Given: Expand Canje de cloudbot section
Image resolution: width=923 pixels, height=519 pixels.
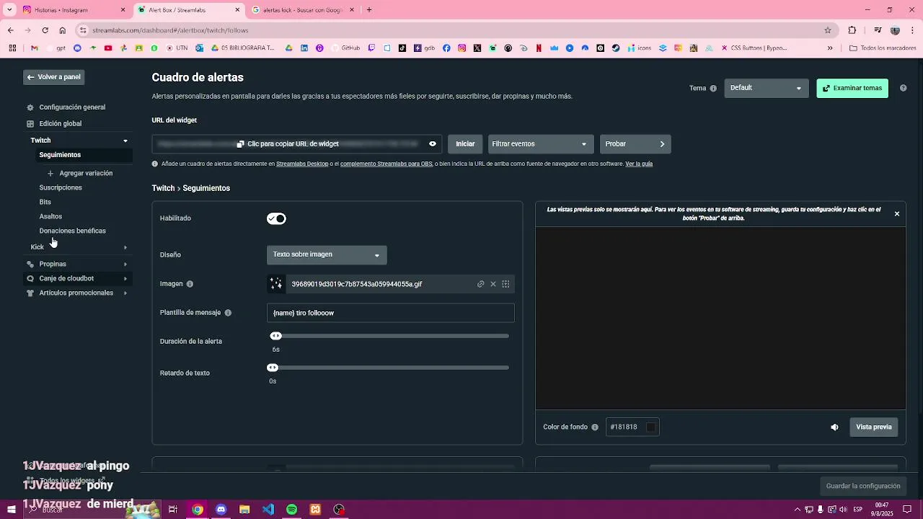Looking at the screenshot, I should [125, 278].
